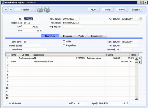Viewport: 148px width, 108px height.
Task: Click Nosaukums field Betons Plus, SIA
Action: coord(100,23)
